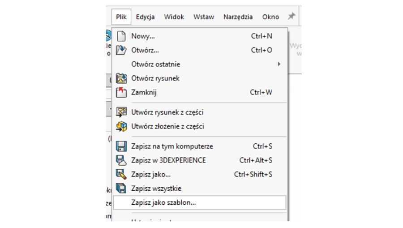Screen dimensions: 403x228
Task: Select Utwórz rysunek z części entry
Action: [x=200, y=112]
